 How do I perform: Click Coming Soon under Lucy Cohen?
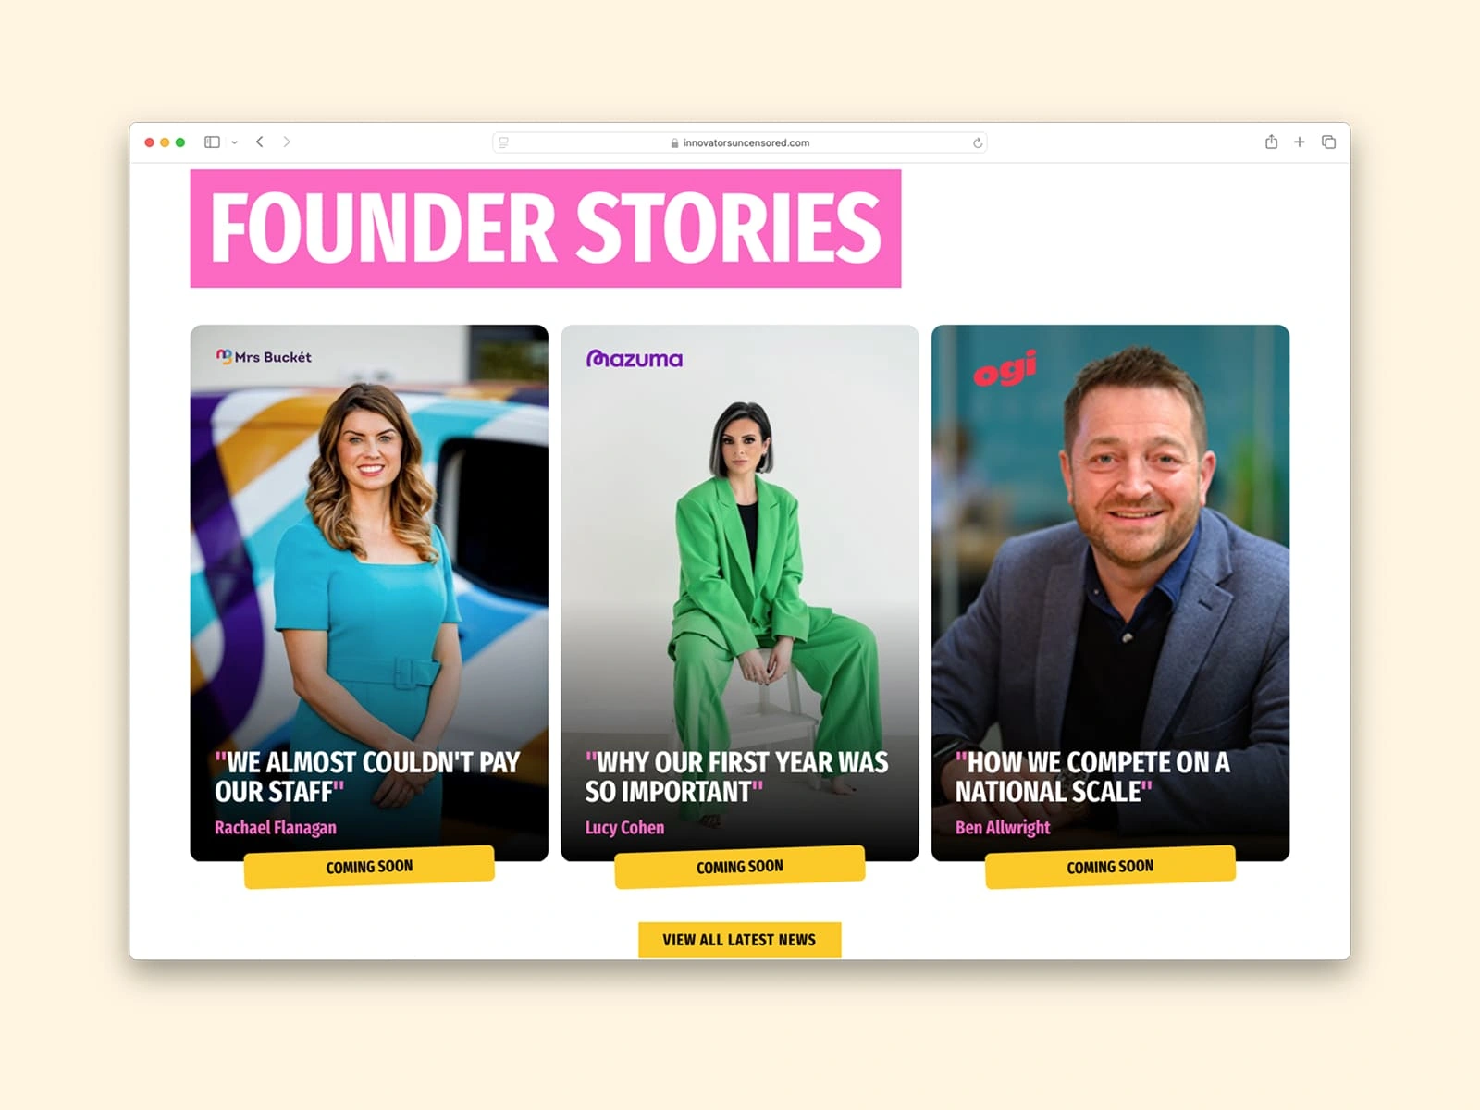point(740,867)
